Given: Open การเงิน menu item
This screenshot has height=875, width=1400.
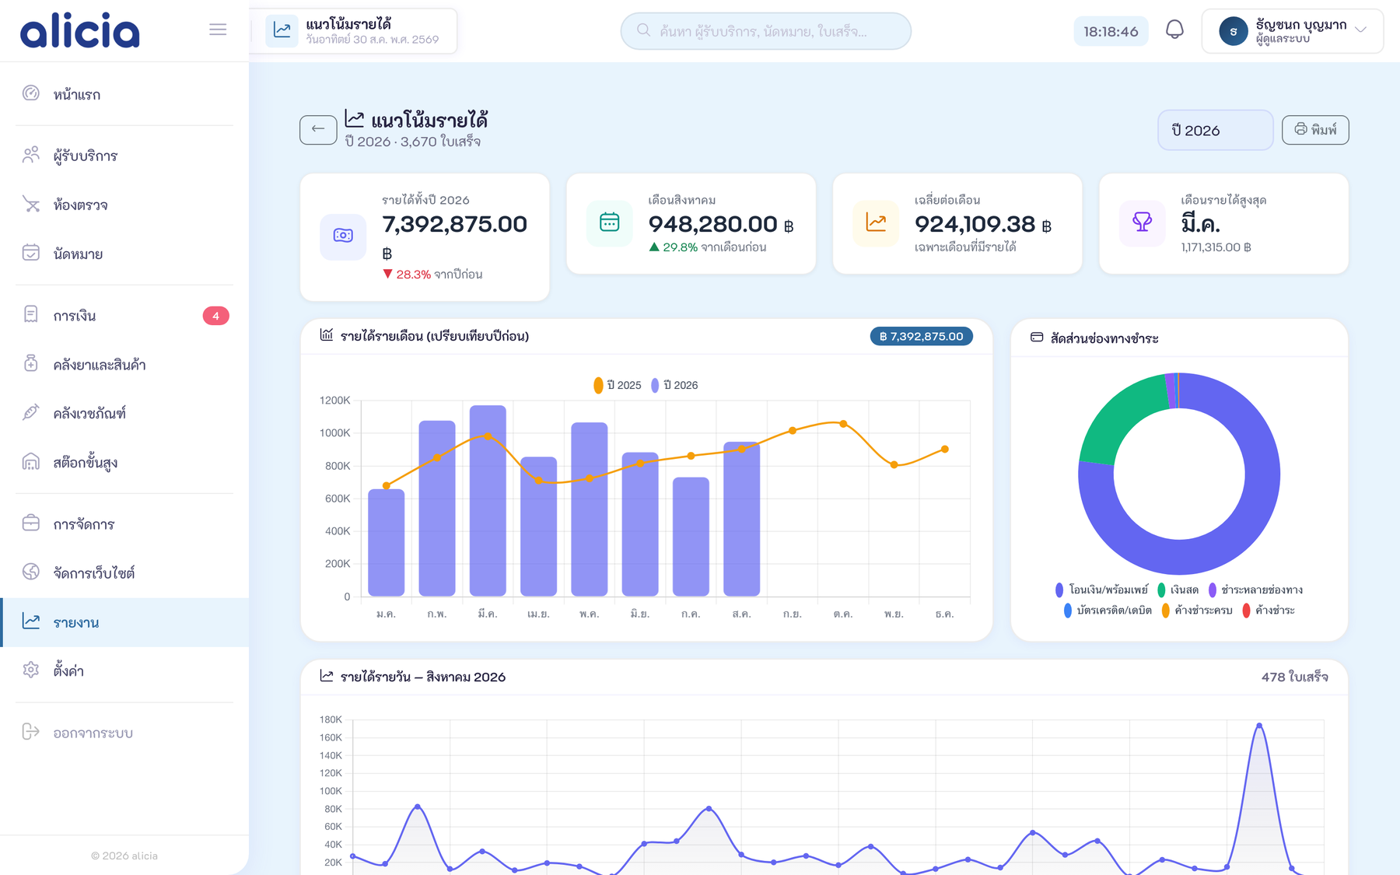Looking at the screenshot, I should tap(124, 315).
